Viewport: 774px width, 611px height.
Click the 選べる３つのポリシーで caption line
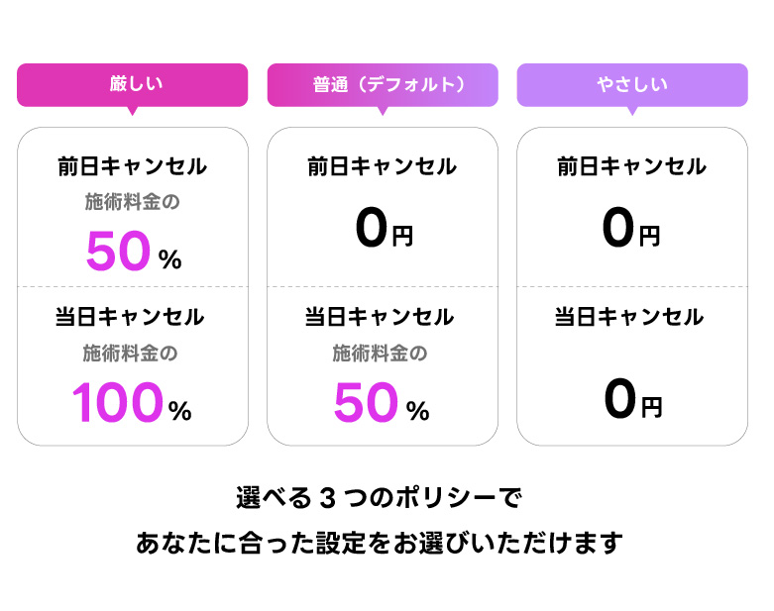[380, 498]
